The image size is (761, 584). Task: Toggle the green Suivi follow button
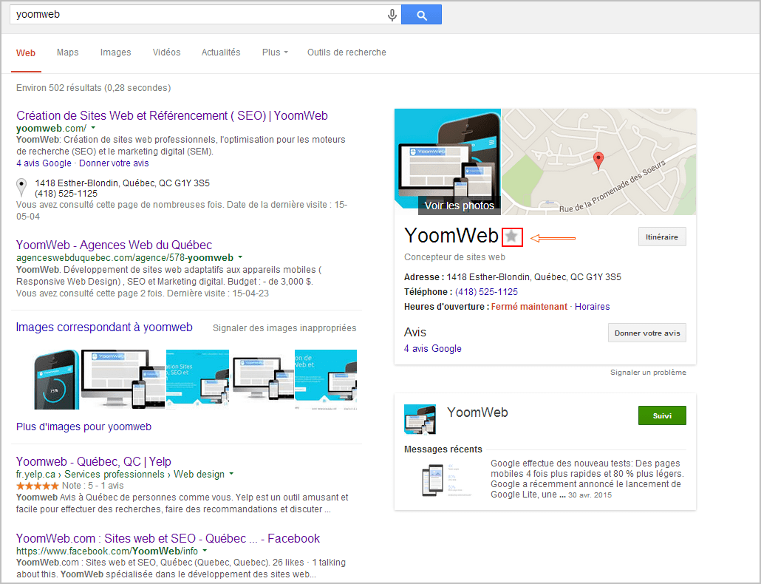coord(661,415)
